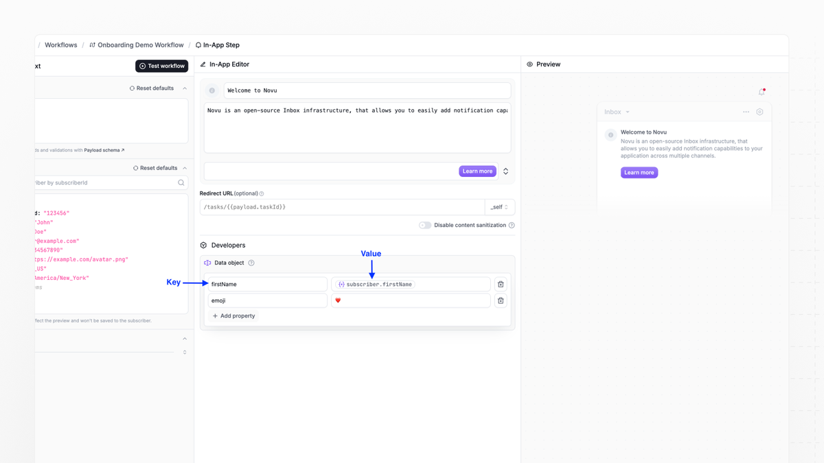Enable Disable content sanitization toggle
824x463 pixels.
(x=426, y=224)
